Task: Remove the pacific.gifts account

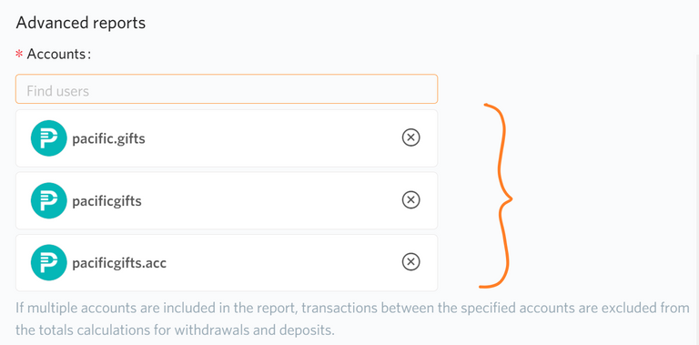Action: click(410, 137)
